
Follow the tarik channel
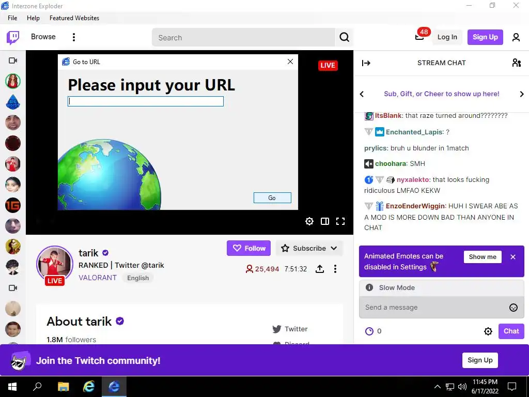pyautogui.click(x=248, y=248)
